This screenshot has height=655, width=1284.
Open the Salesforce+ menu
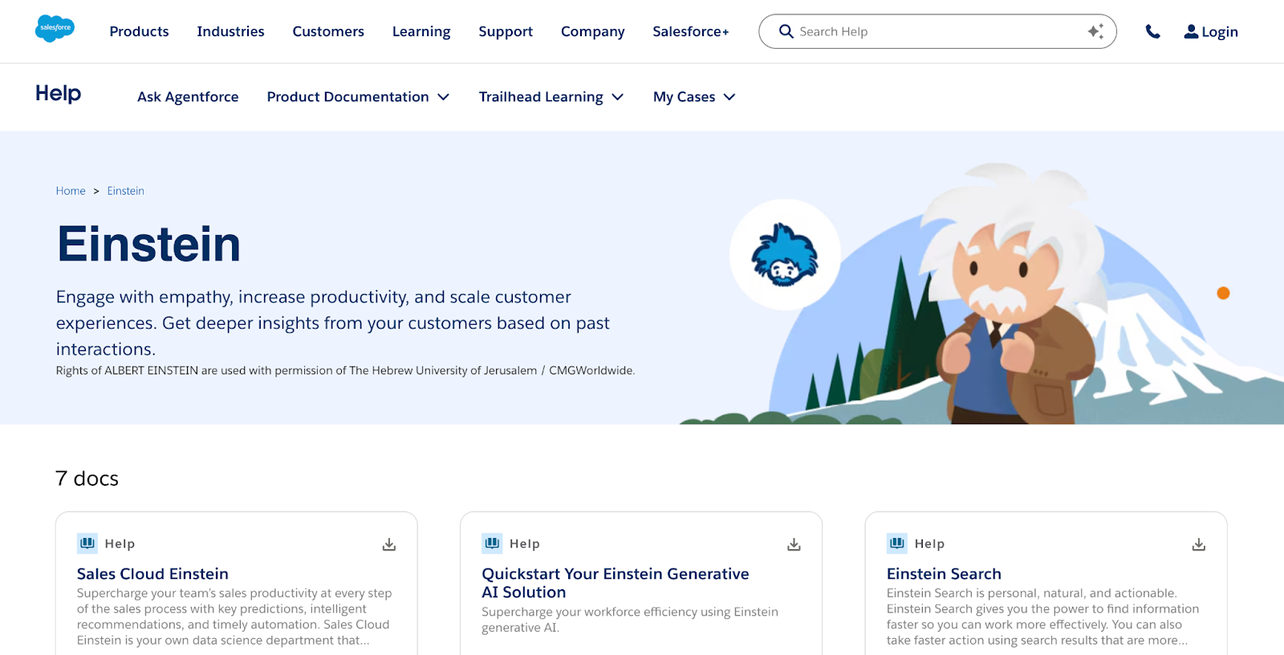(x=691, y=31)
